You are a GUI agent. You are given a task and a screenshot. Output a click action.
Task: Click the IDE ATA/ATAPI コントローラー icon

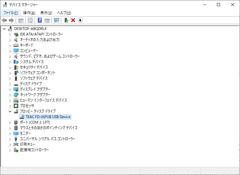click(16, 34)
